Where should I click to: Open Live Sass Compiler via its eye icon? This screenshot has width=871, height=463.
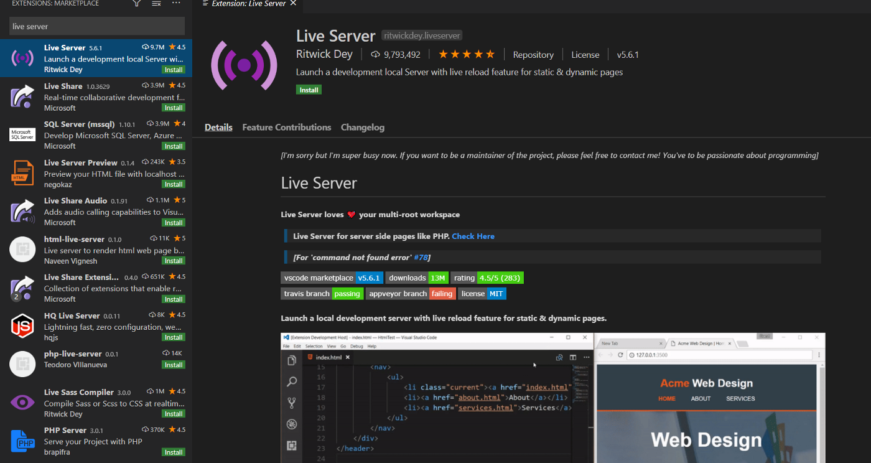pyautogui.click(x=22, y=403)
